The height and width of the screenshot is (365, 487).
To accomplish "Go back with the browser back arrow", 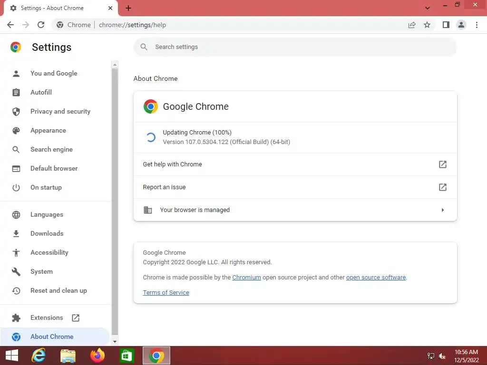I will [x=10, y=25].
